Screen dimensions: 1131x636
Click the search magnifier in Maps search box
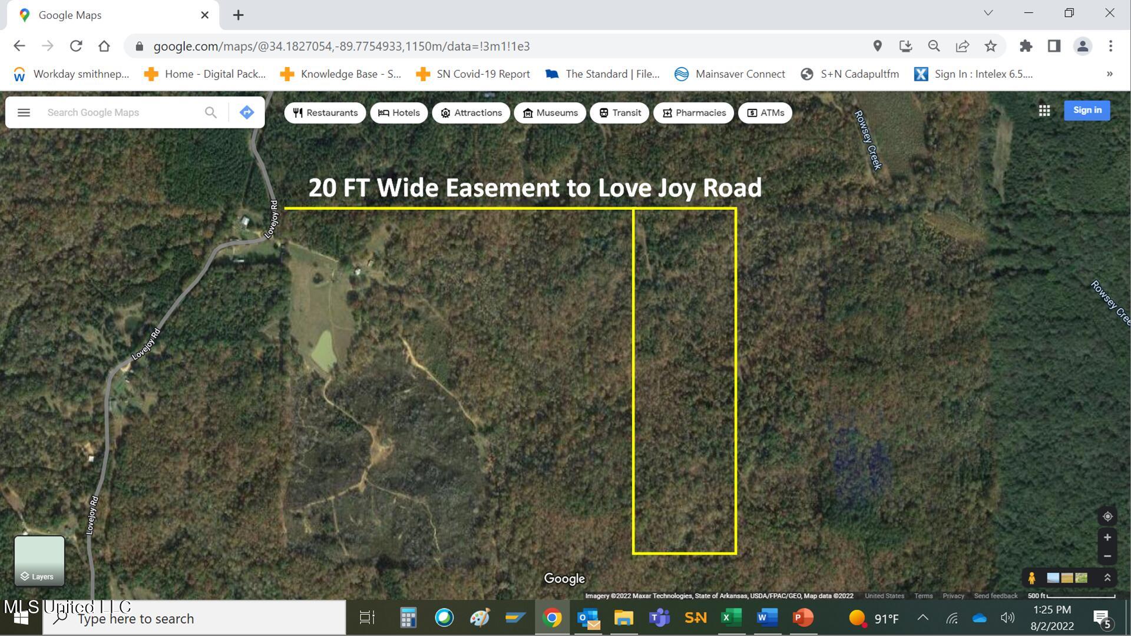tap(210, 112)
